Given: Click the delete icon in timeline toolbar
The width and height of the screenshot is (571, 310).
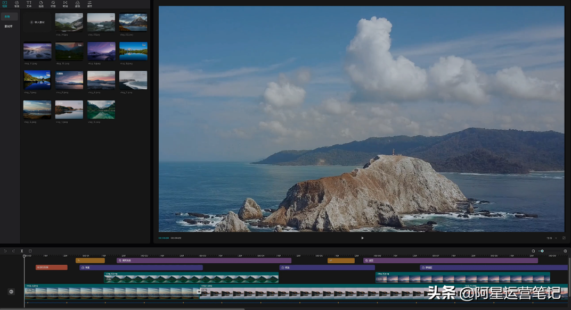Looking at the screenshot, I should 30,251.
